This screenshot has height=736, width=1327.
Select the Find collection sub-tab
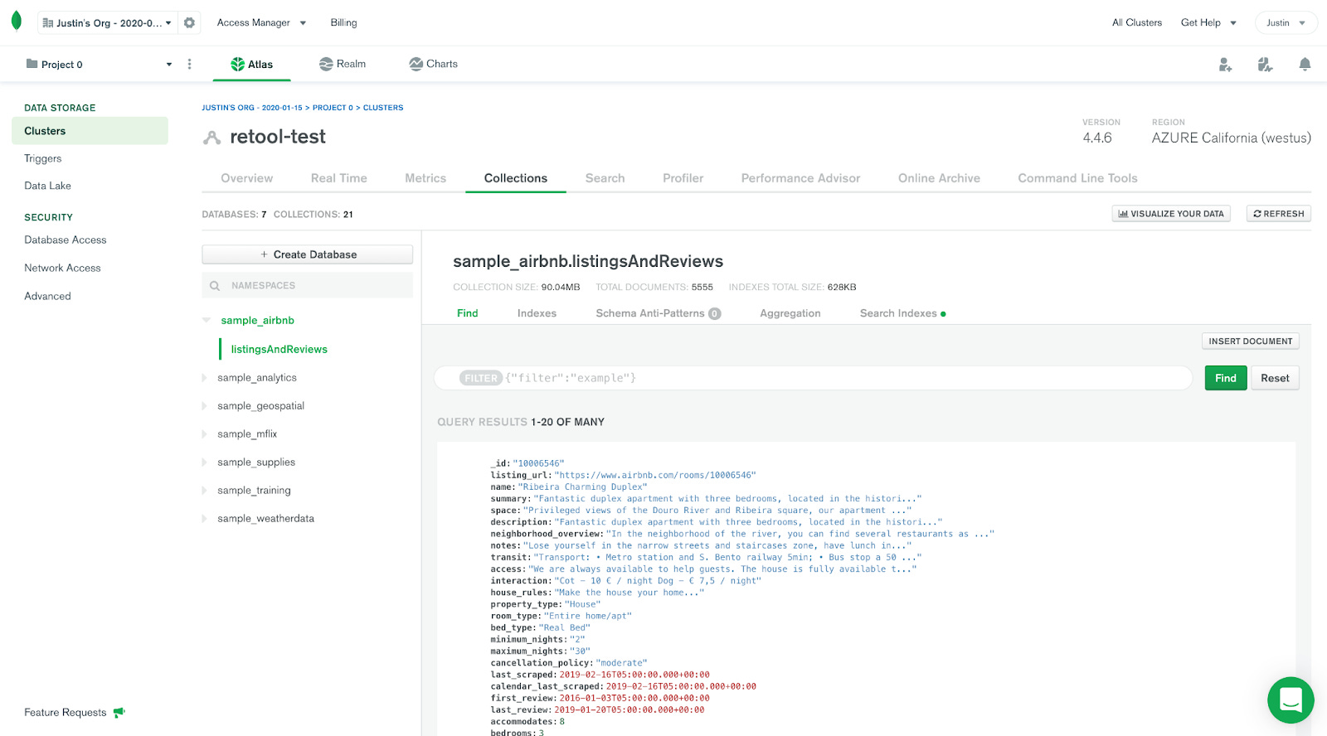pos(468,313)
